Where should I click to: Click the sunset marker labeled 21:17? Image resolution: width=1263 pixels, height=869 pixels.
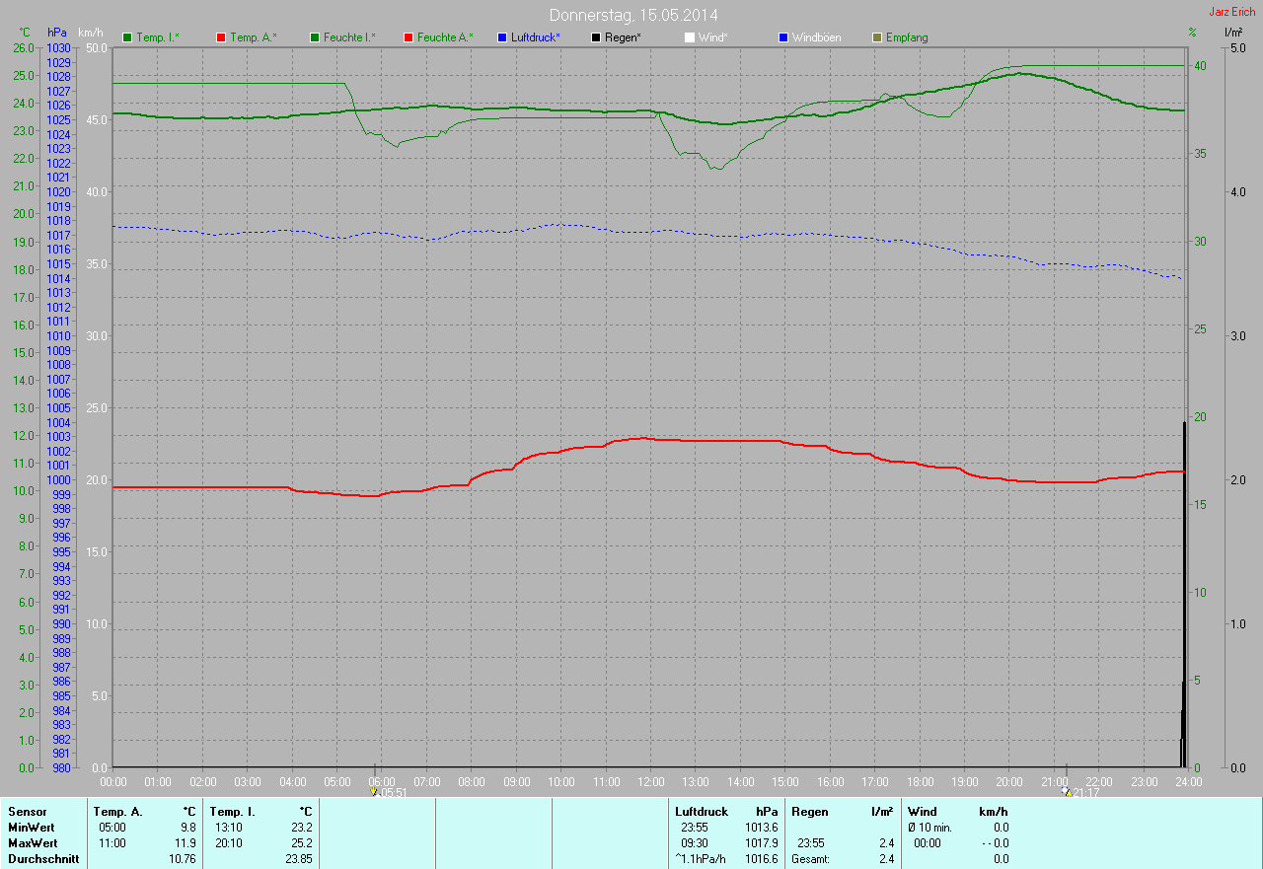pyautogui.click(x=1079, y=792)
